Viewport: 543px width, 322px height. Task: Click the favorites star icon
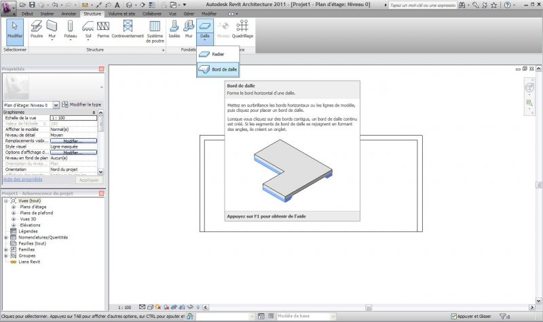click(494, 5)
